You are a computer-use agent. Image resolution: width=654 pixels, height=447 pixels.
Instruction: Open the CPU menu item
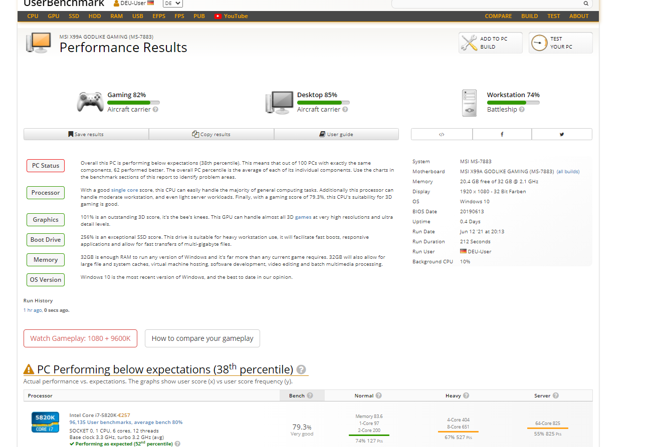coord(33,16)
